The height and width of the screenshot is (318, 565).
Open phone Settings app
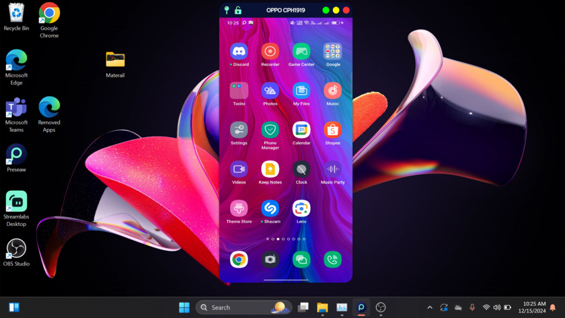pyautogui.click(x=239, y=130)
